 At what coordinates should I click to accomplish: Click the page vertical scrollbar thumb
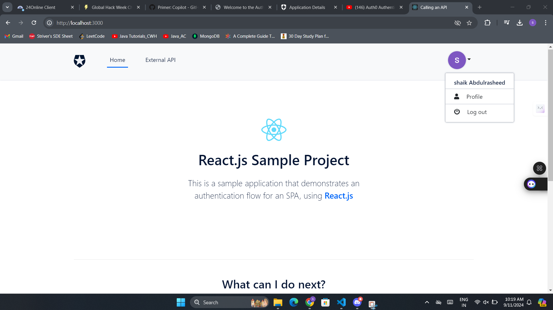click(550, 115)
